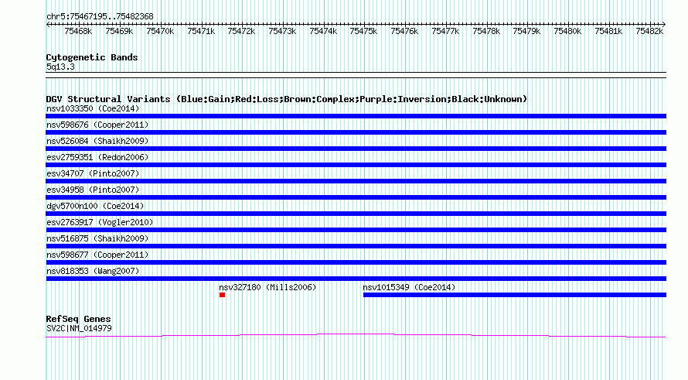
Task: Click the 75478k ruler tick label
Action: point(486,31)
